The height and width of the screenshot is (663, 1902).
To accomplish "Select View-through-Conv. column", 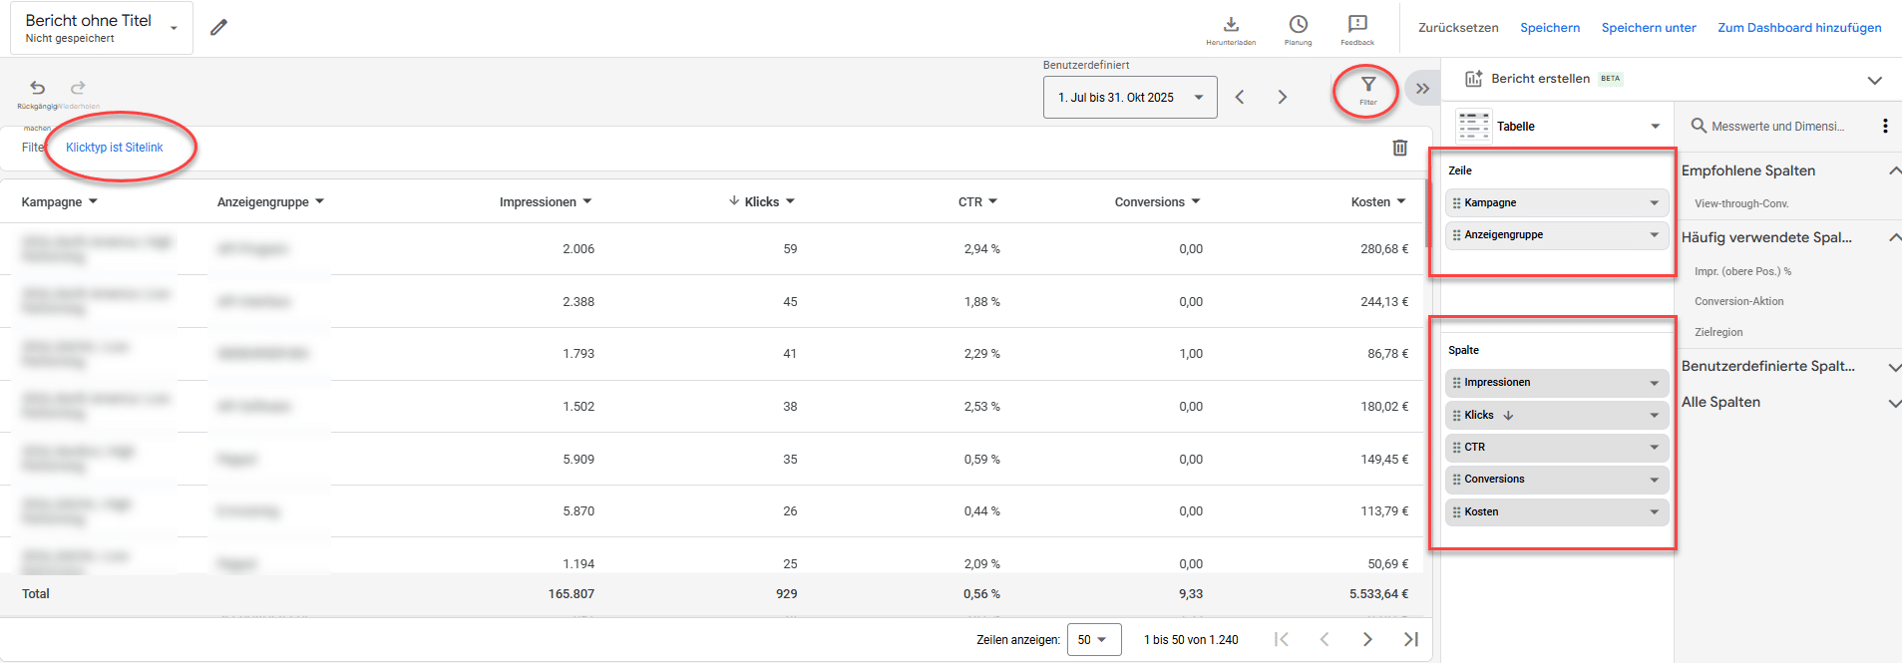I will (1741, 203).
